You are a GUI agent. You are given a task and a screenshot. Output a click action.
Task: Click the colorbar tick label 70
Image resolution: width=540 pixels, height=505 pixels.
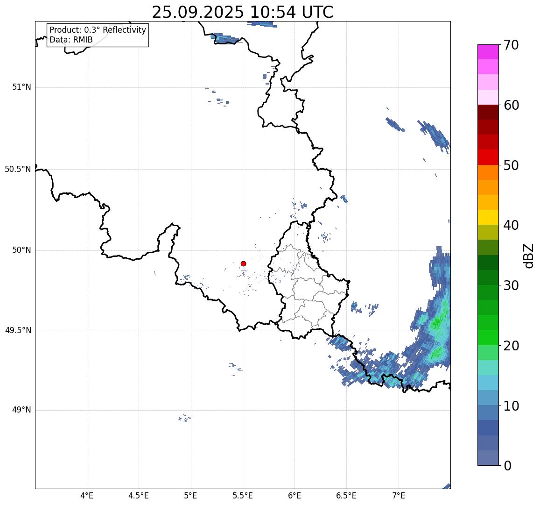[x=512, y=45]
